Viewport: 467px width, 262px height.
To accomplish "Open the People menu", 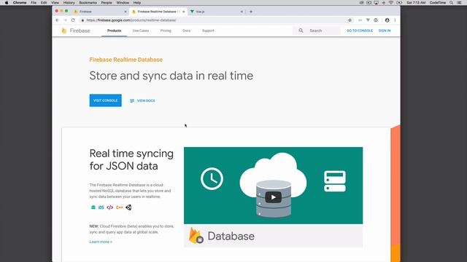I will point(107,3).
